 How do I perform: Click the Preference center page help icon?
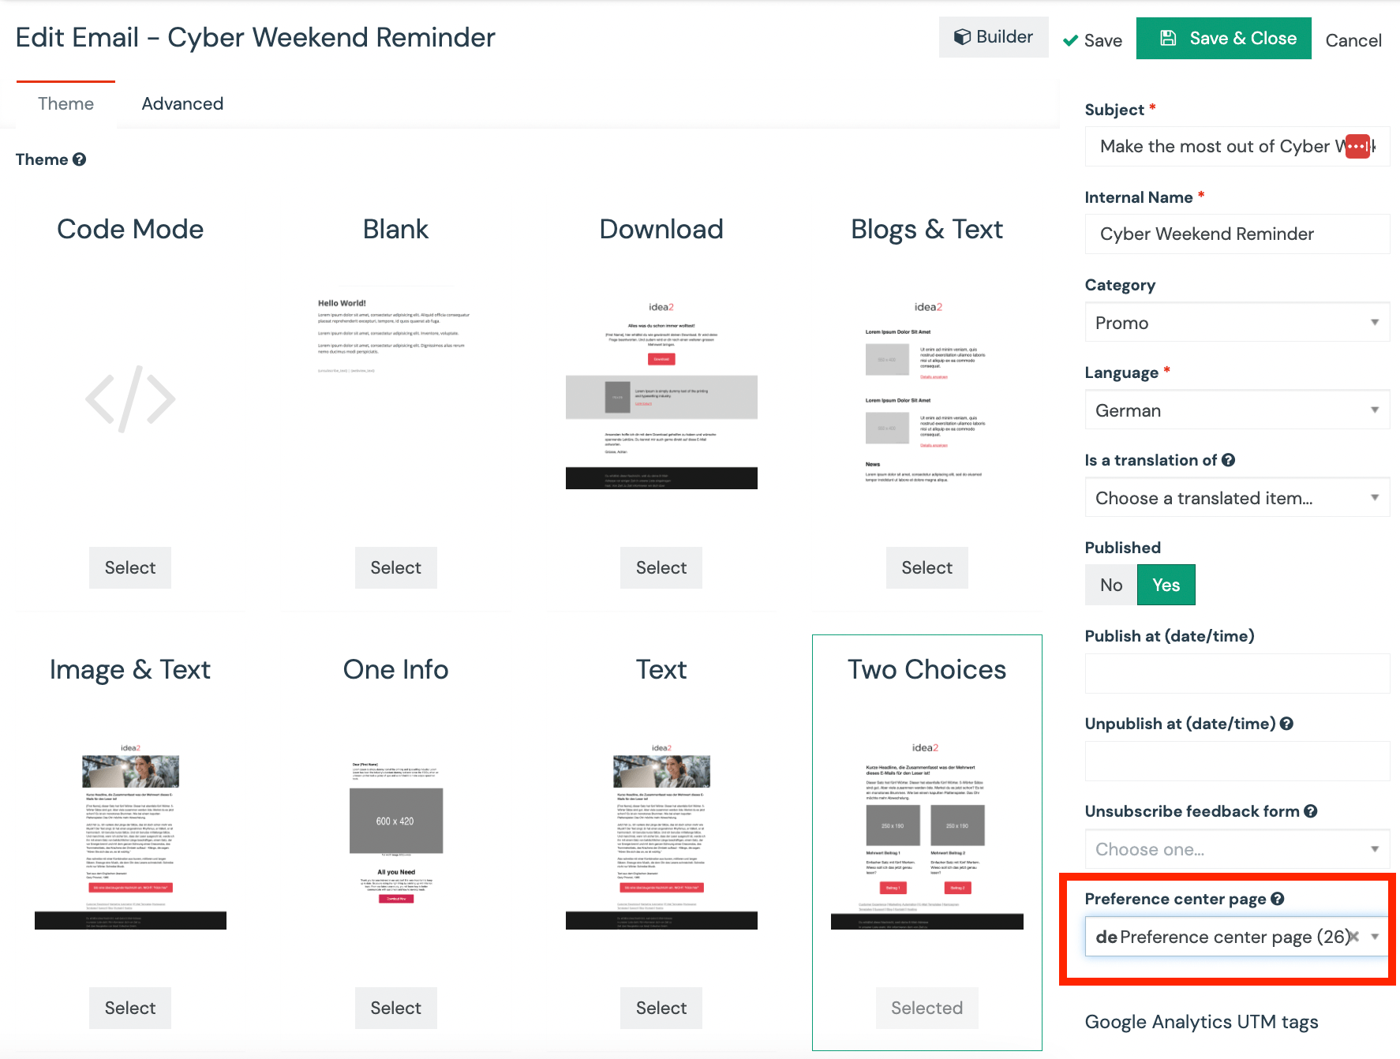(x=1278, y=898)
